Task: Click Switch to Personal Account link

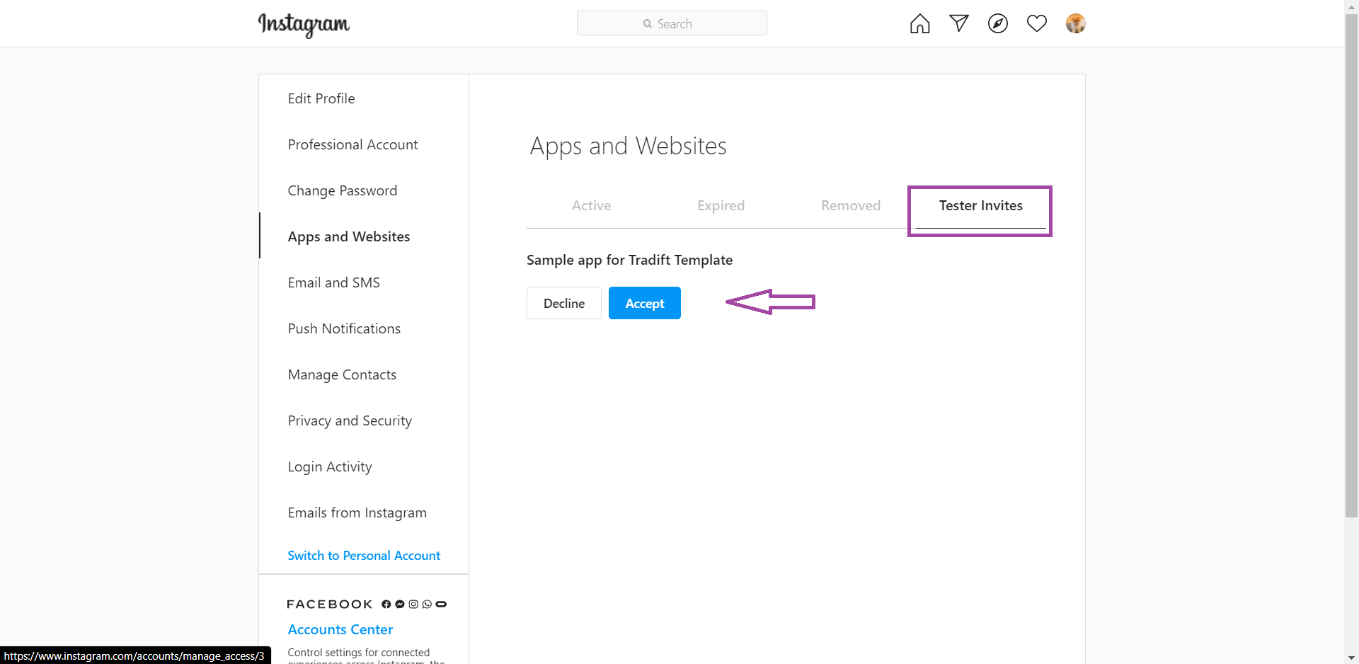Action: [364, 556]
